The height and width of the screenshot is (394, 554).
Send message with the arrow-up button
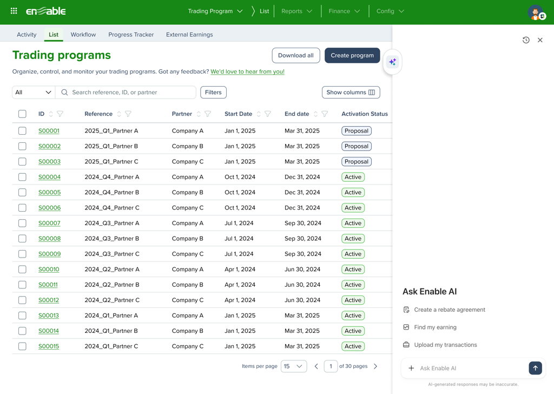(x=535, y=368)
